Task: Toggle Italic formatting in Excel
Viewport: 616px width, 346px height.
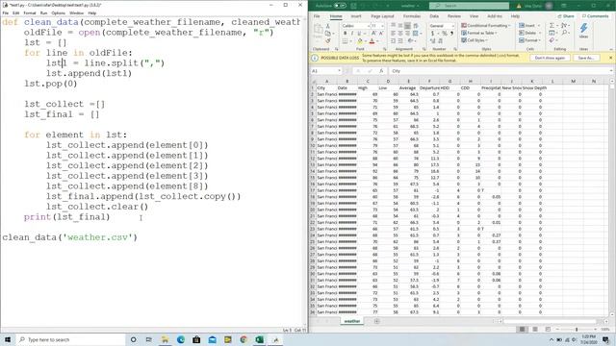Action: click(352, 34)
